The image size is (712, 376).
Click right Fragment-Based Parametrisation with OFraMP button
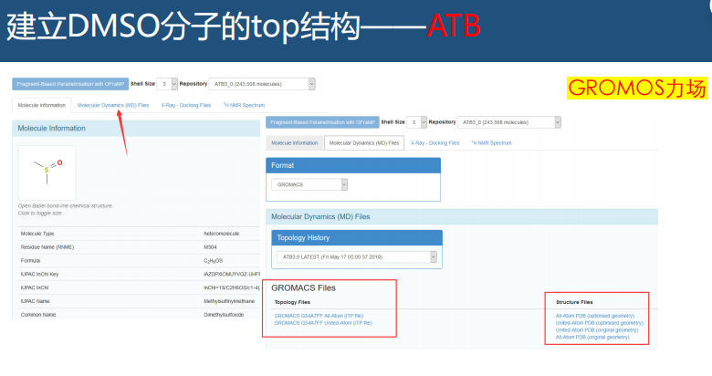(322, 122)
